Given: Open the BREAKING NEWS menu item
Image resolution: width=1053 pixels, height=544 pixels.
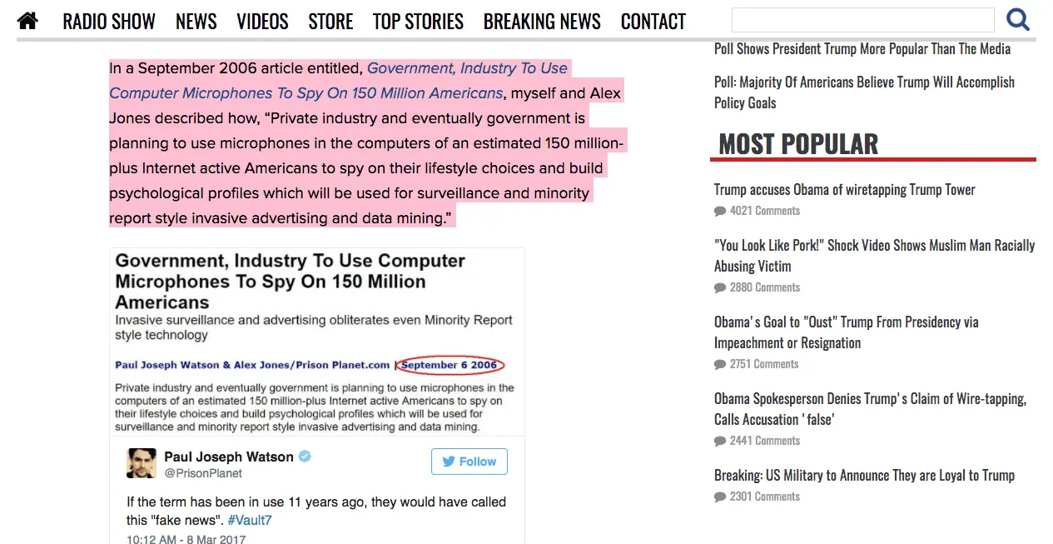Looking at the screenshot, I should 542,21.
